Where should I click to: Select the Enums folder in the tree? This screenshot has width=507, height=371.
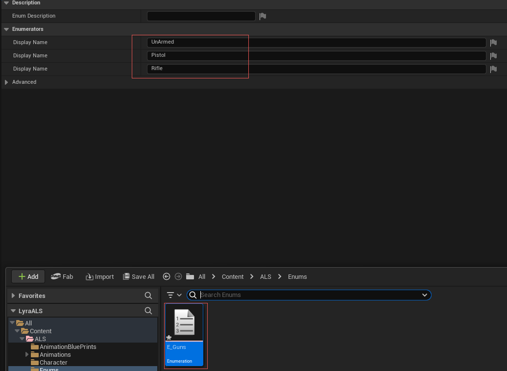49,369
